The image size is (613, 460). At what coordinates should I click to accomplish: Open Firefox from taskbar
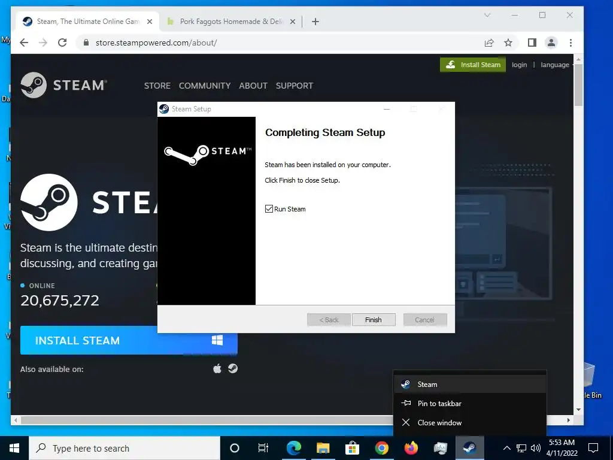411,448
